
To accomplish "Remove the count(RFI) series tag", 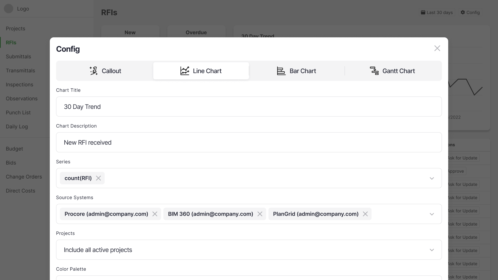I will [x=99, y=178].
